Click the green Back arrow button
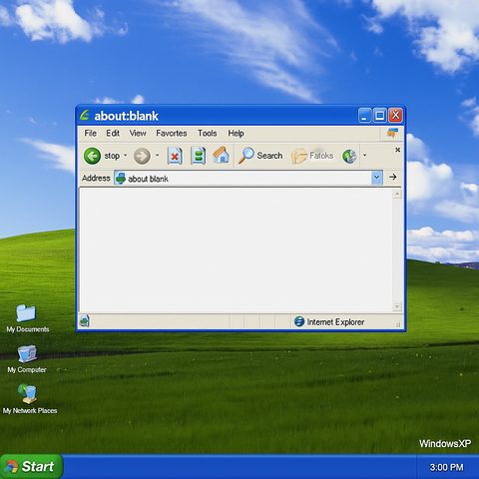The width and height of the screenshot is (479, 479). 92,156
